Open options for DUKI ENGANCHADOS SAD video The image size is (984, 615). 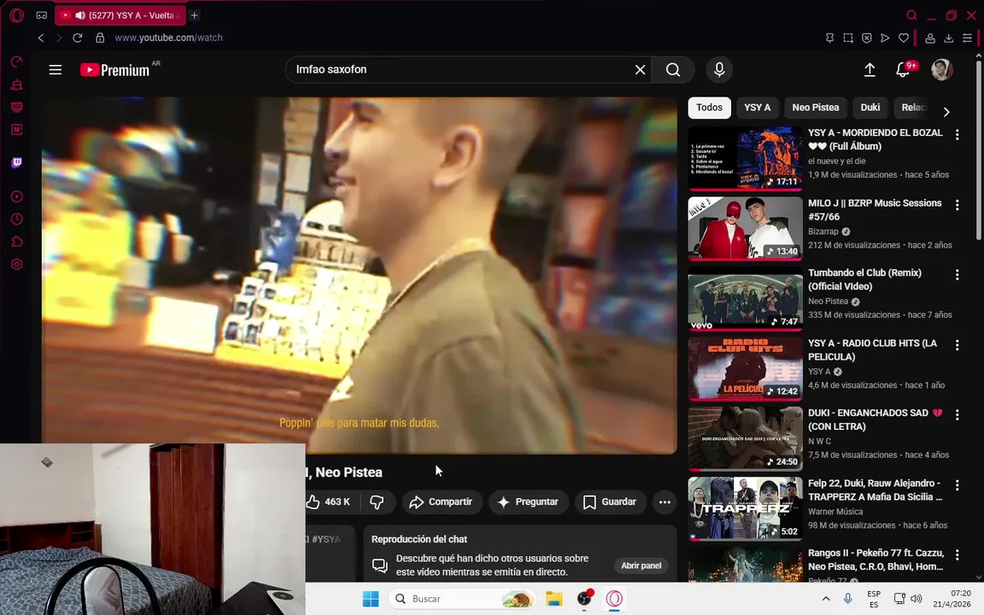[x=957, y=414]
